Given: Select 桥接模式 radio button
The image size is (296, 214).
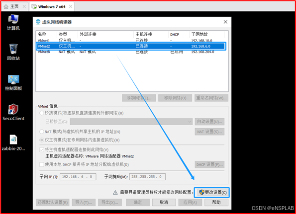Looking at the screenshot, I should 41,113.
